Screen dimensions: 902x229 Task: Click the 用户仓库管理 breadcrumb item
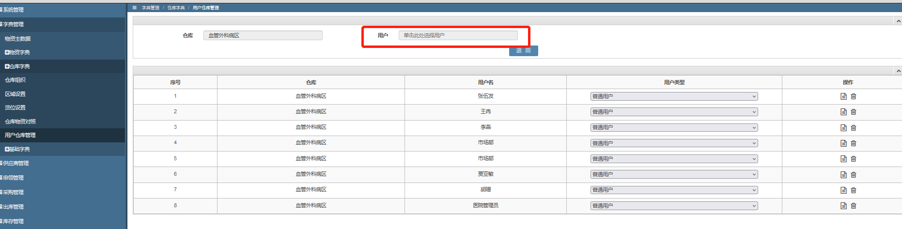[x=206, y=8]
